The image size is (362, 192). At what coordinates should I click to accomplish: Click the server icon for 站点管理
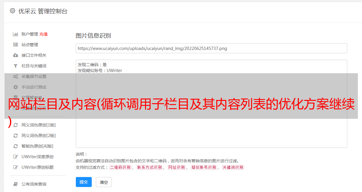16,45
